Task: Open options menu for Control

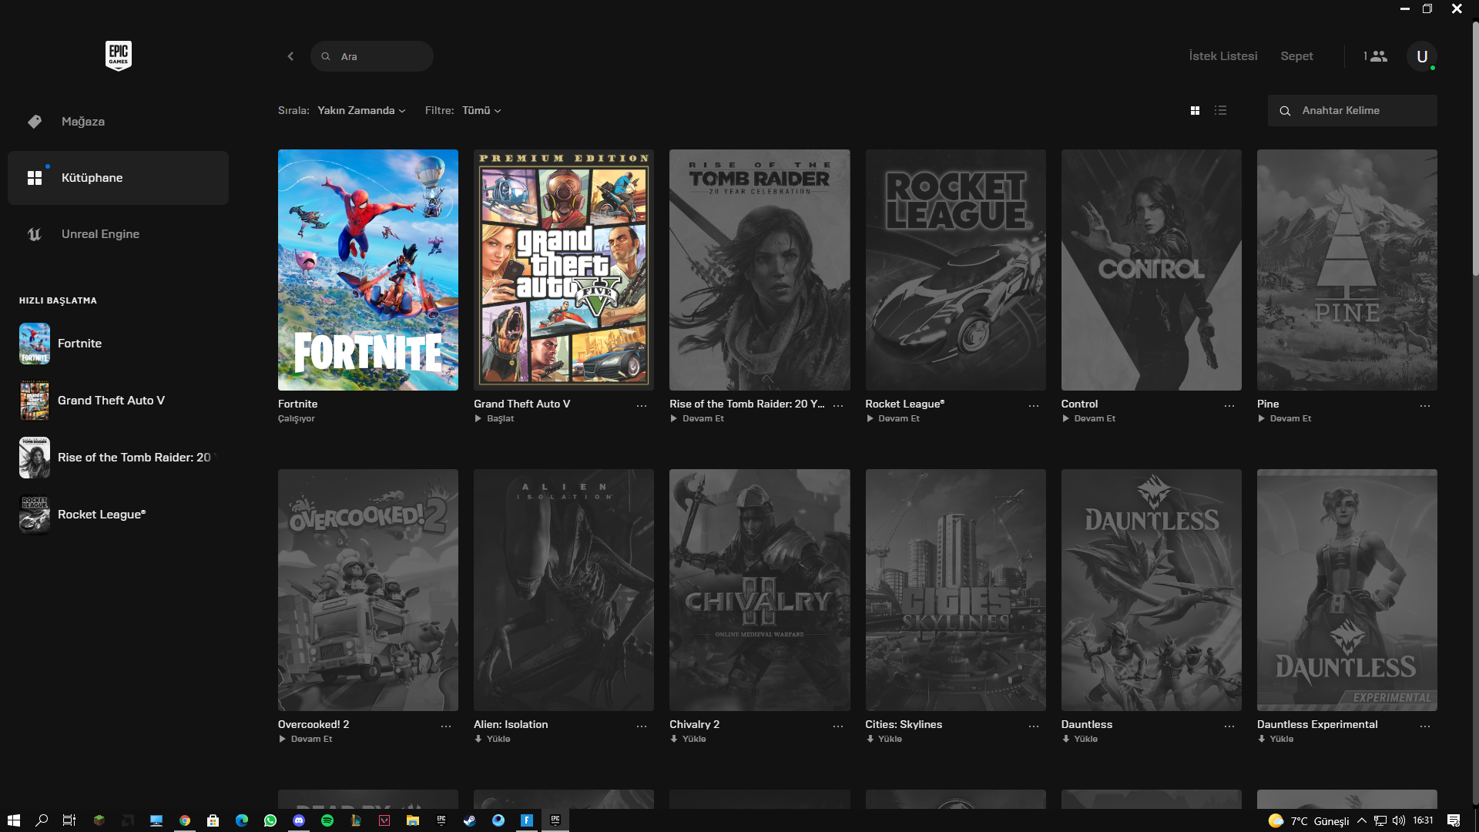Action: [1229, 405]
